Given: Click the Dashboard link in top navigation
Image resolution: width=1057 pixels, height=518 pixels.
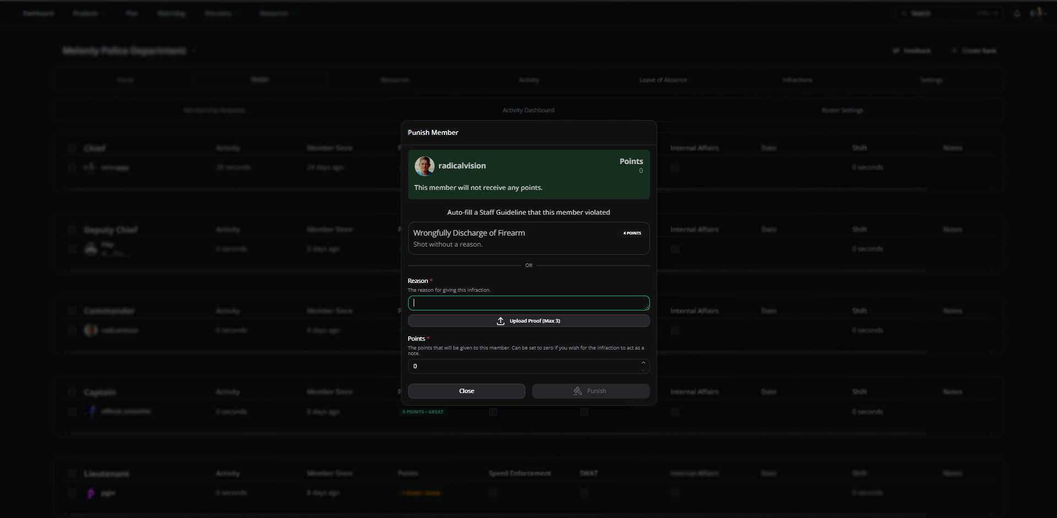Looking at the screenshot, I should [38, 13].
